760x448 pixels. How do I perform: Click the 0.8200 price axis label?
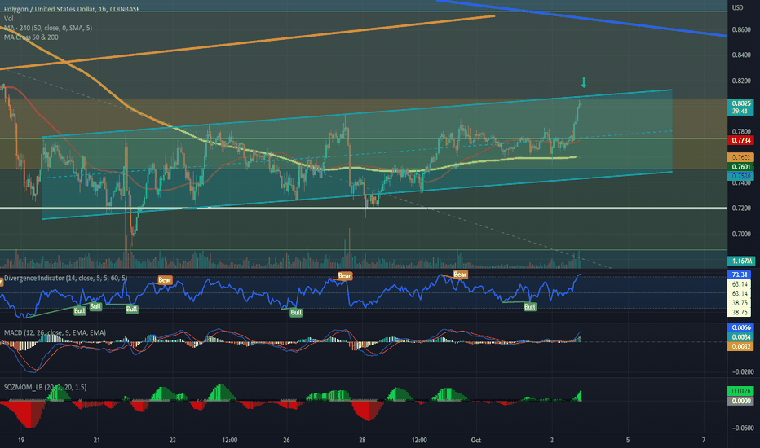click(741, 81)
